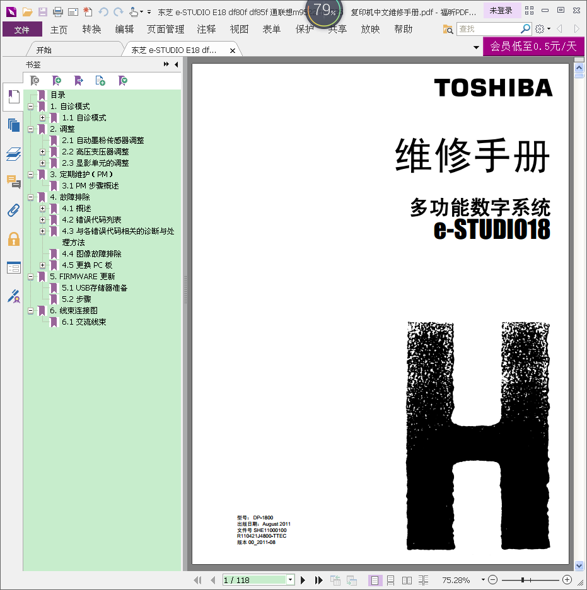Open the 转换 ribbon tab
This screenshot has height=590, width=587.
(91, 30)
